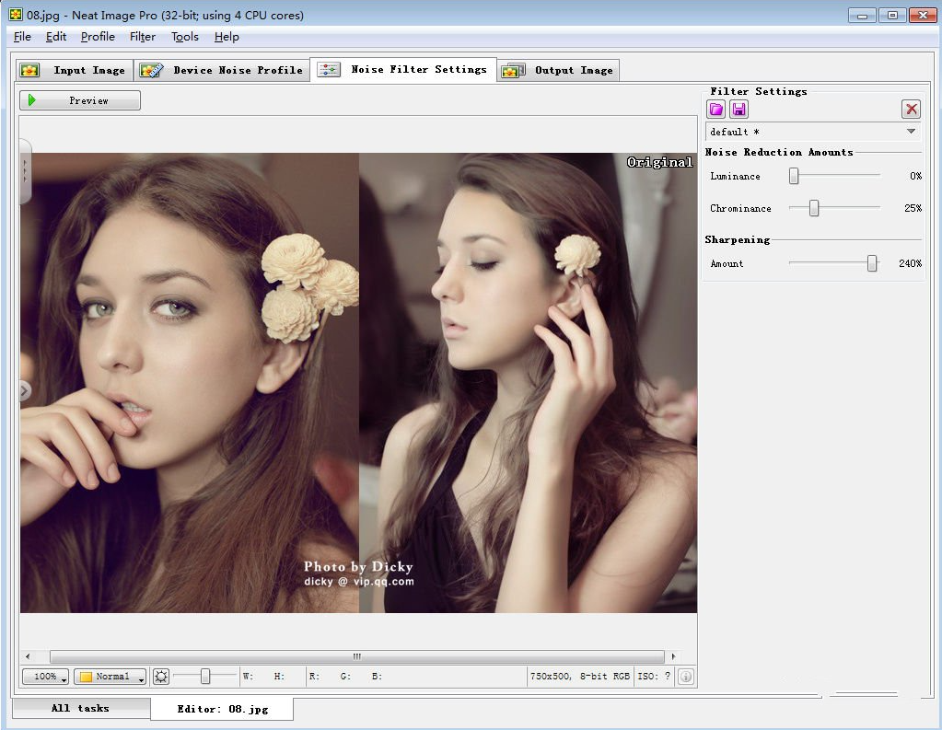
Task: Expand the left side panel arrow handle
Action: (25, 391)
